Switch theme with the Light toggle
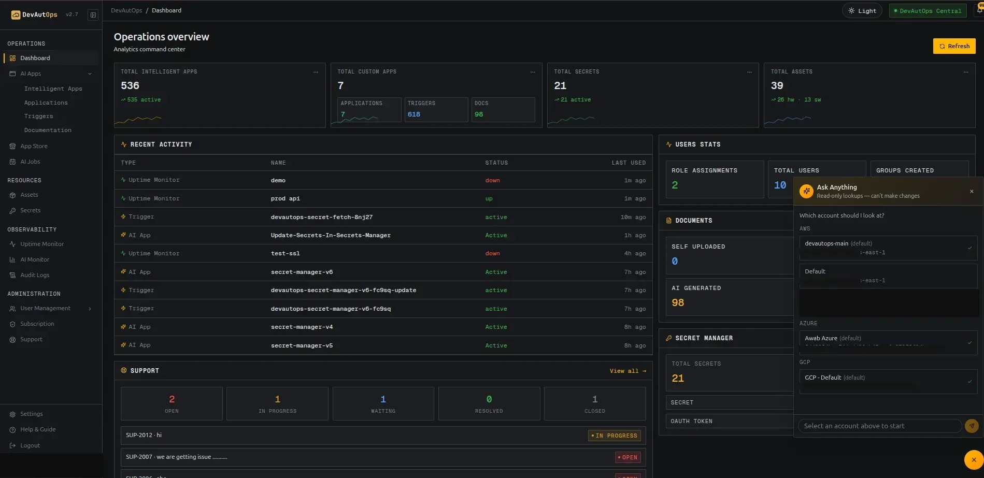The height and width of the screenshot is (478, 984). [862, 11]
